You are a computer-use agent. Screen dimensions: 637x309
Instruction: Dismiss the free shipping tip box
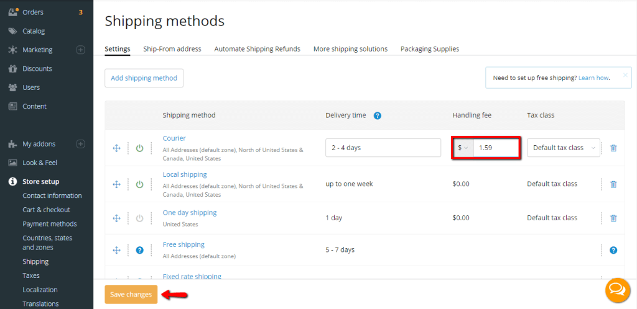[625, 75]
